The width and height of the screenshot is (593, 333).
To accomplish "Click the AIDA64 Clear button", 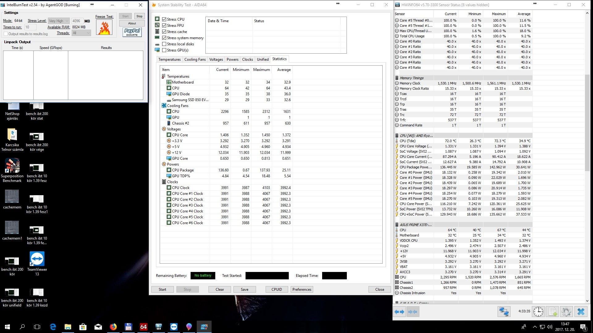I will coord(220,290).
